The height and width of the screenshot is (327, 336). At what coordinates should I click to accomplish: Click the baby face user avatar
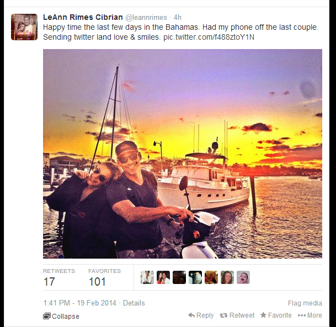[243, 277]
